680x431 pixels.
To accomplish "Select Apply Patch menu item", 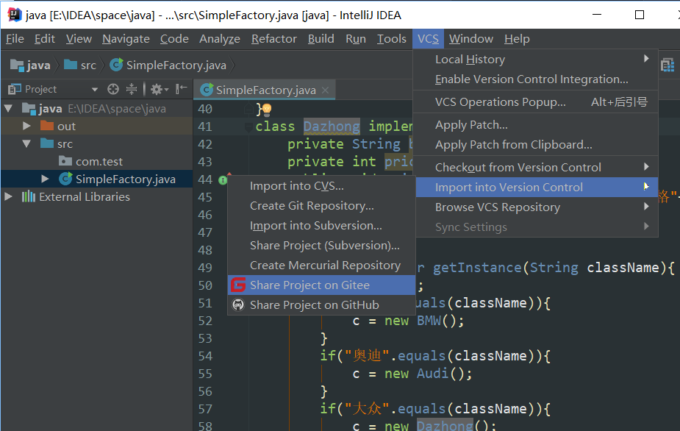I will (536, 124).
